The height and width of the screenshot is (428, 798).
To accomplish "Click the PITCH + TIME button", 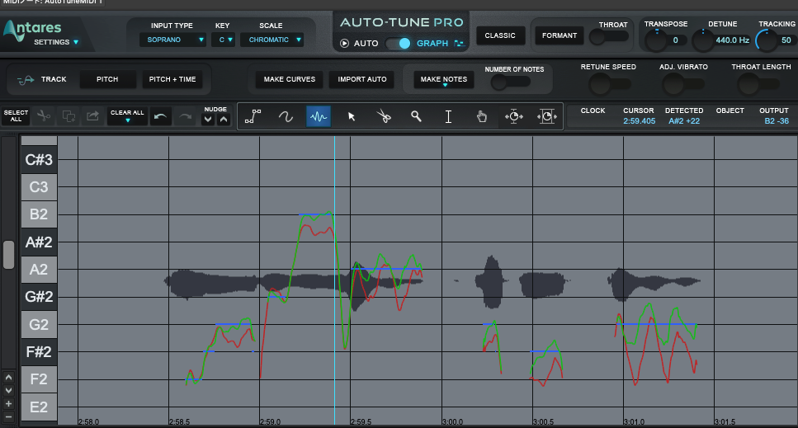I will tap(172, 79).
